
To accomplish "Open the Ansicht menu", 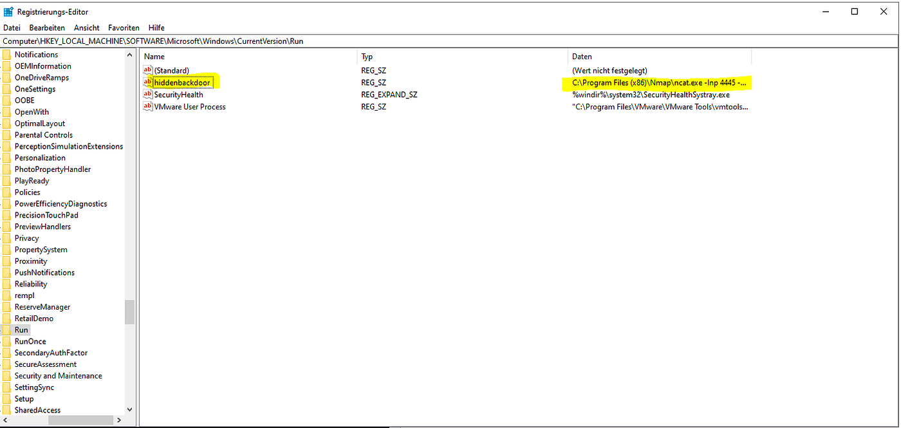I will [86, 28].
